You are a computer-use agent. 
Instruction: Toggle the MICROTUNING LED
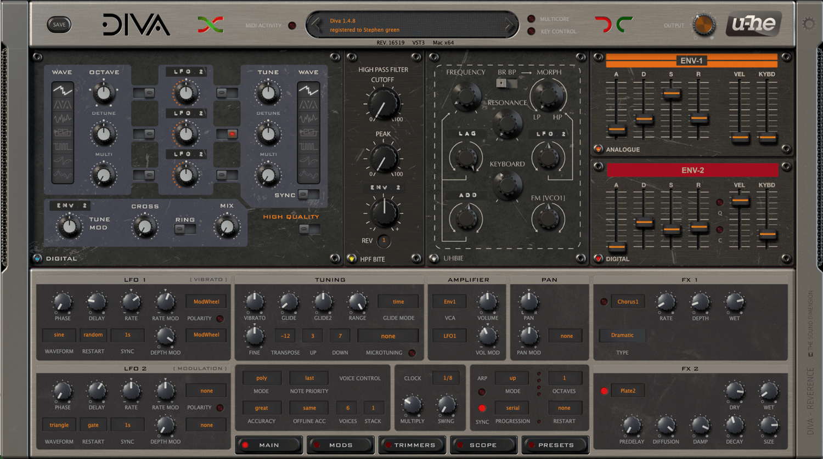point(412,353)
